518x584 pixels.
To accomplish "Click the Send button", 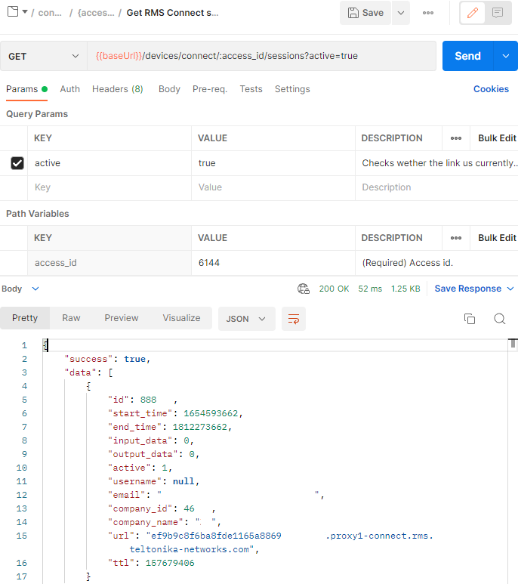I will click(467, 57).
